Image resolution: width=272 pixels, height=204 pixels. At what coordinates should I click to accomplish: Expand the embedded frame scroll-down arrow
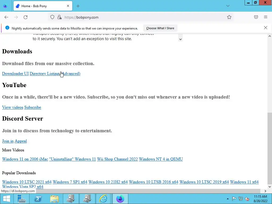[180, 39]
